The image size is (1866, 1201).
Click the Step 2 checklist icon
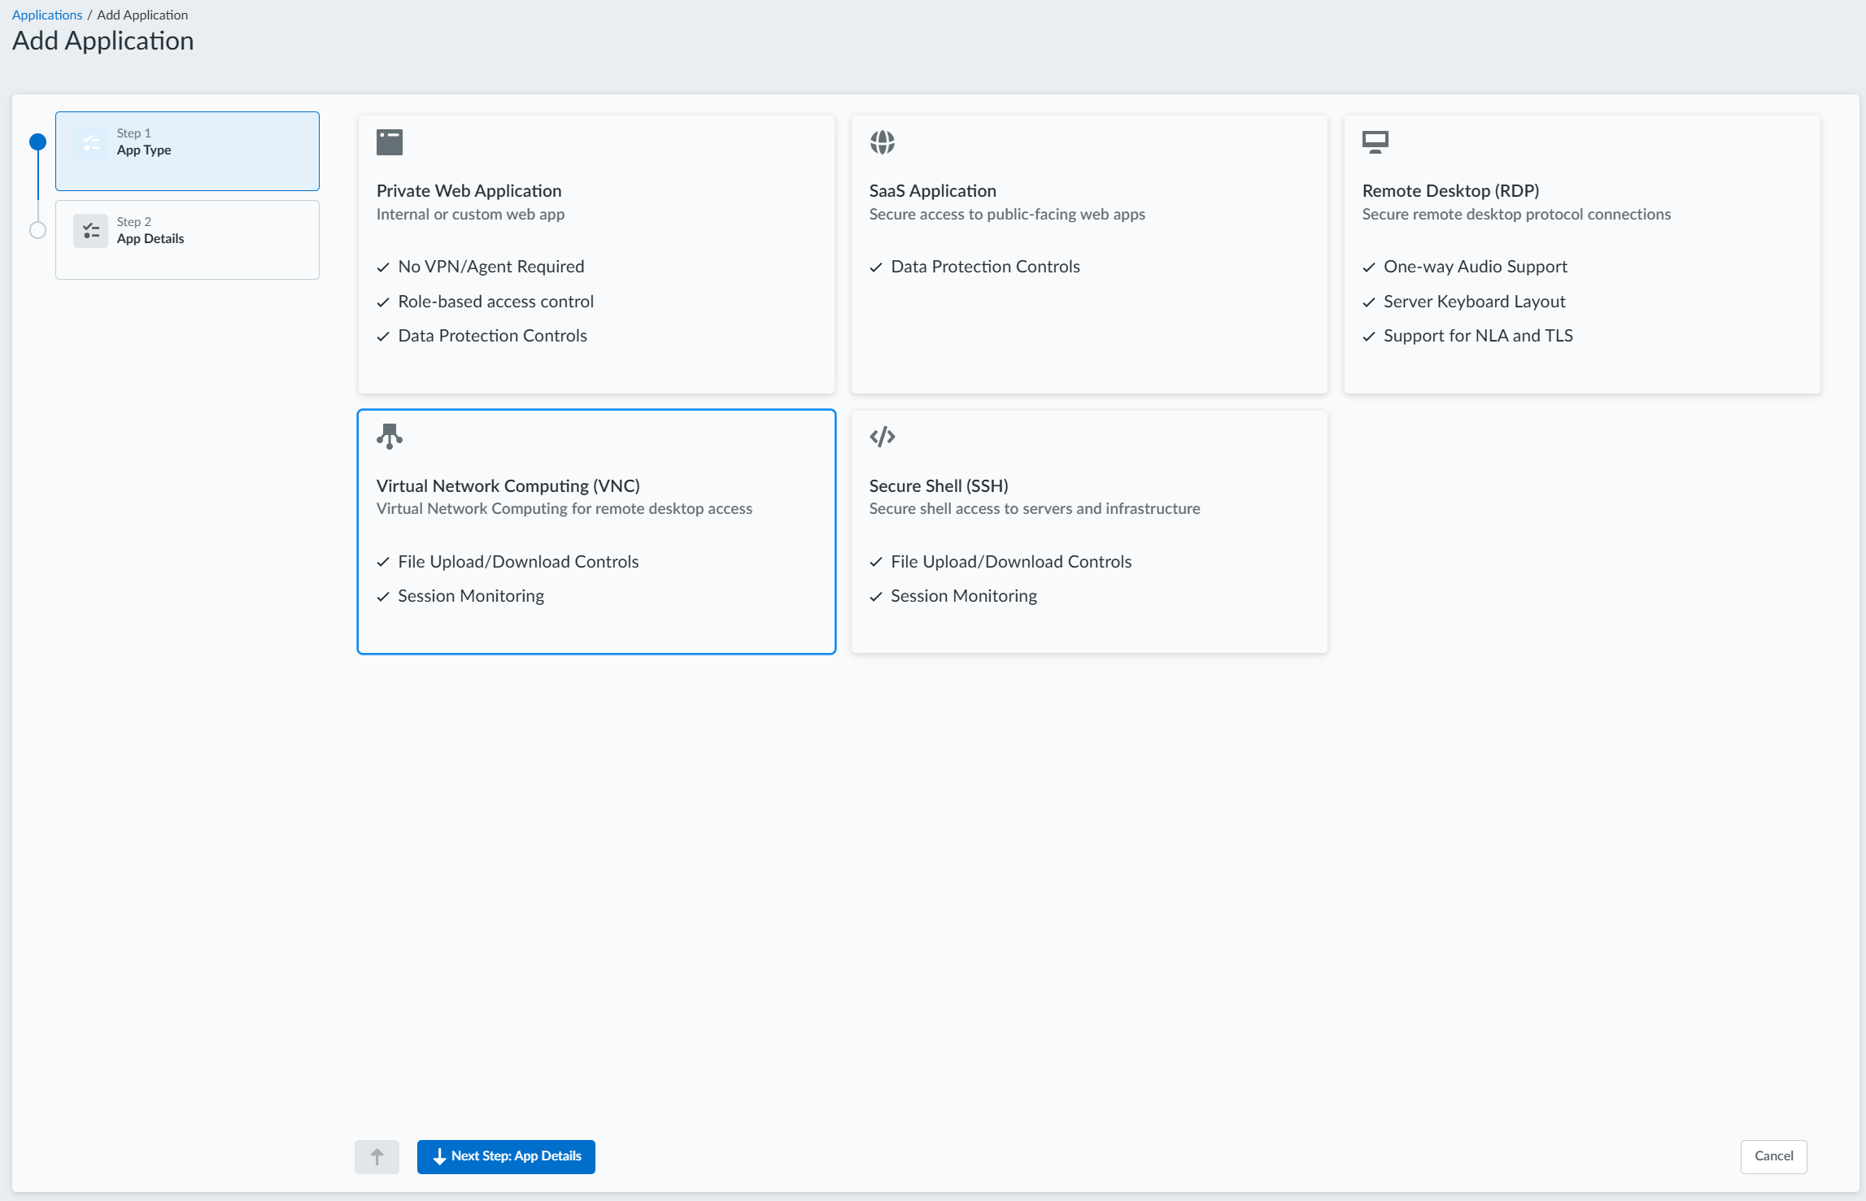91,231
